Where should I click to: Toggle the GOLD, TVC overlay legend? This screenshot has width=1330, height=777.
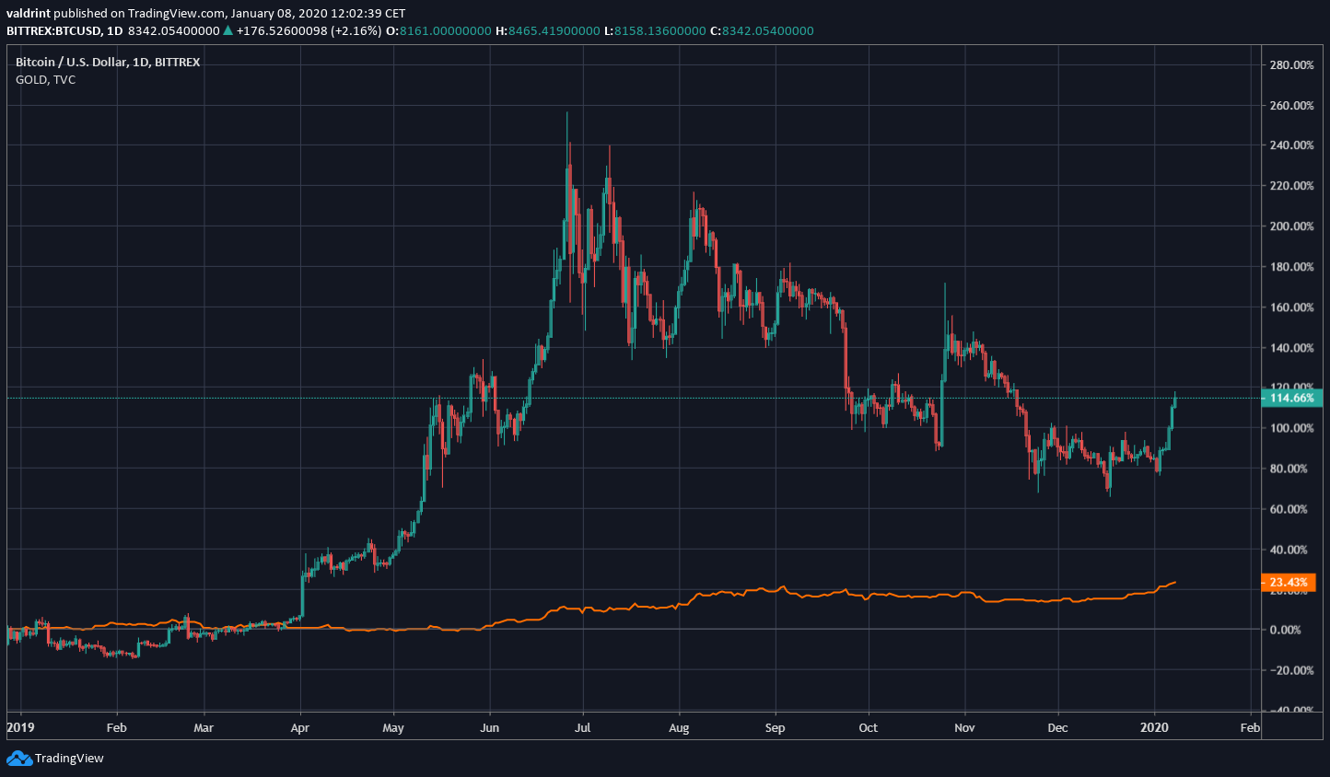click(44, 79)
